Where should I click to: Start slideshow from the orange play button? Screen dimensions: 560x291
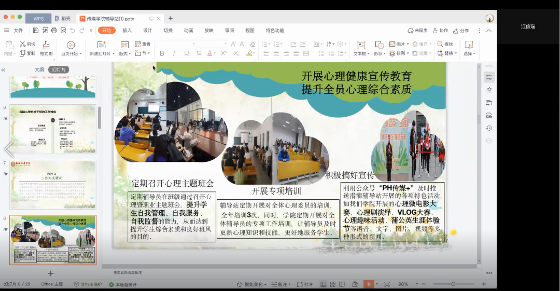point(369,284)
